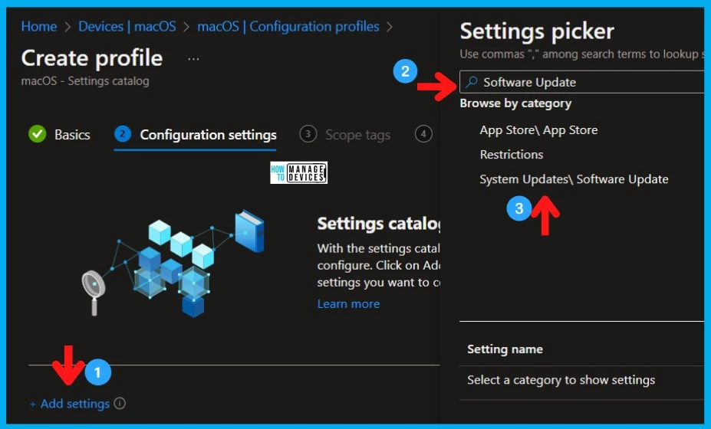Viewport: 711px width, 429px height.
Task: Open the Home breadcrumb link
Action: click(x=39, y=26)
